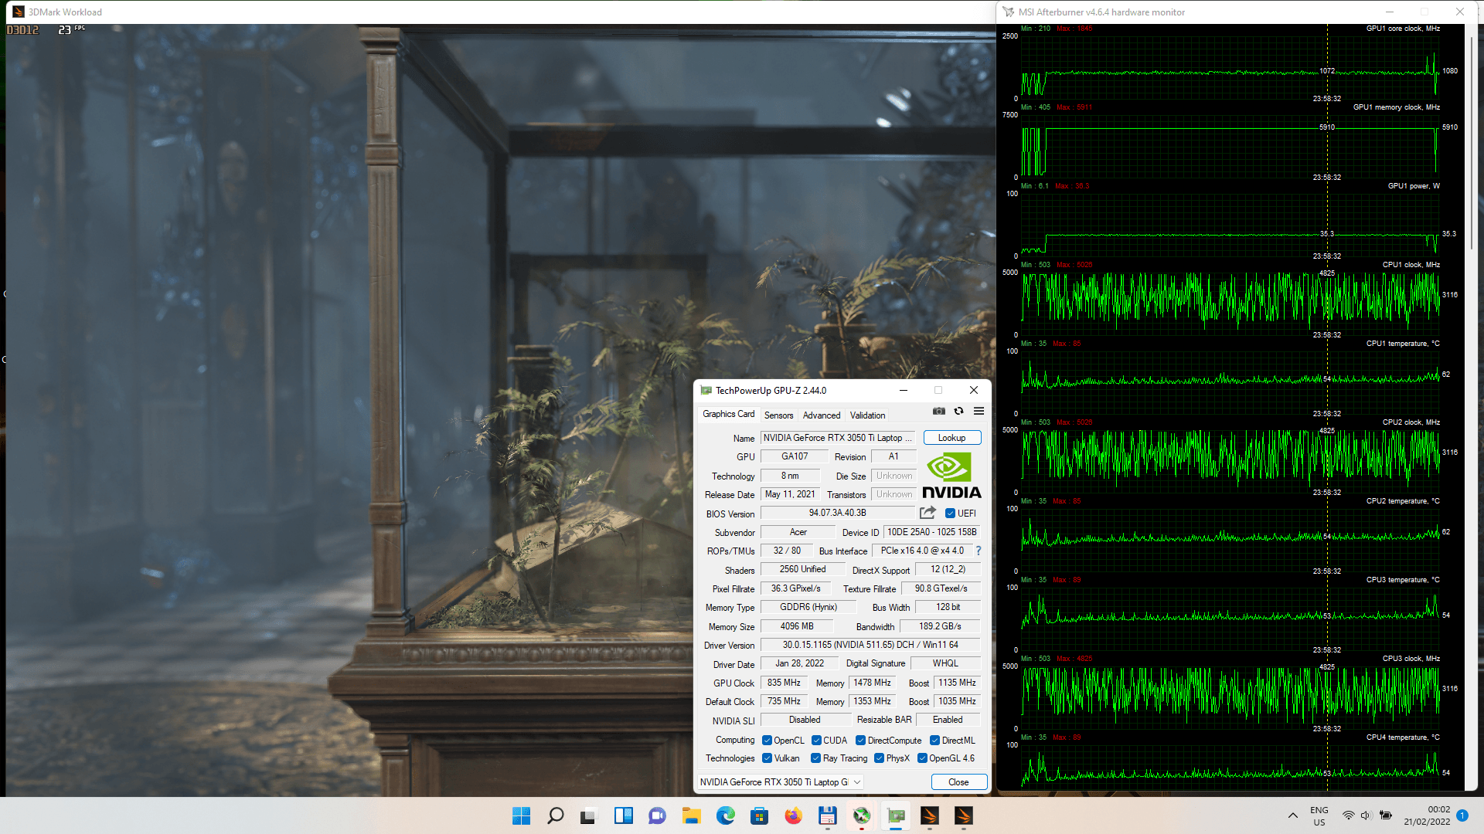Viewport: 1484px width, 834px height.
Task: Expand the GPU selection dropdown
Action: pyautogui.click(x=857, y=782)
